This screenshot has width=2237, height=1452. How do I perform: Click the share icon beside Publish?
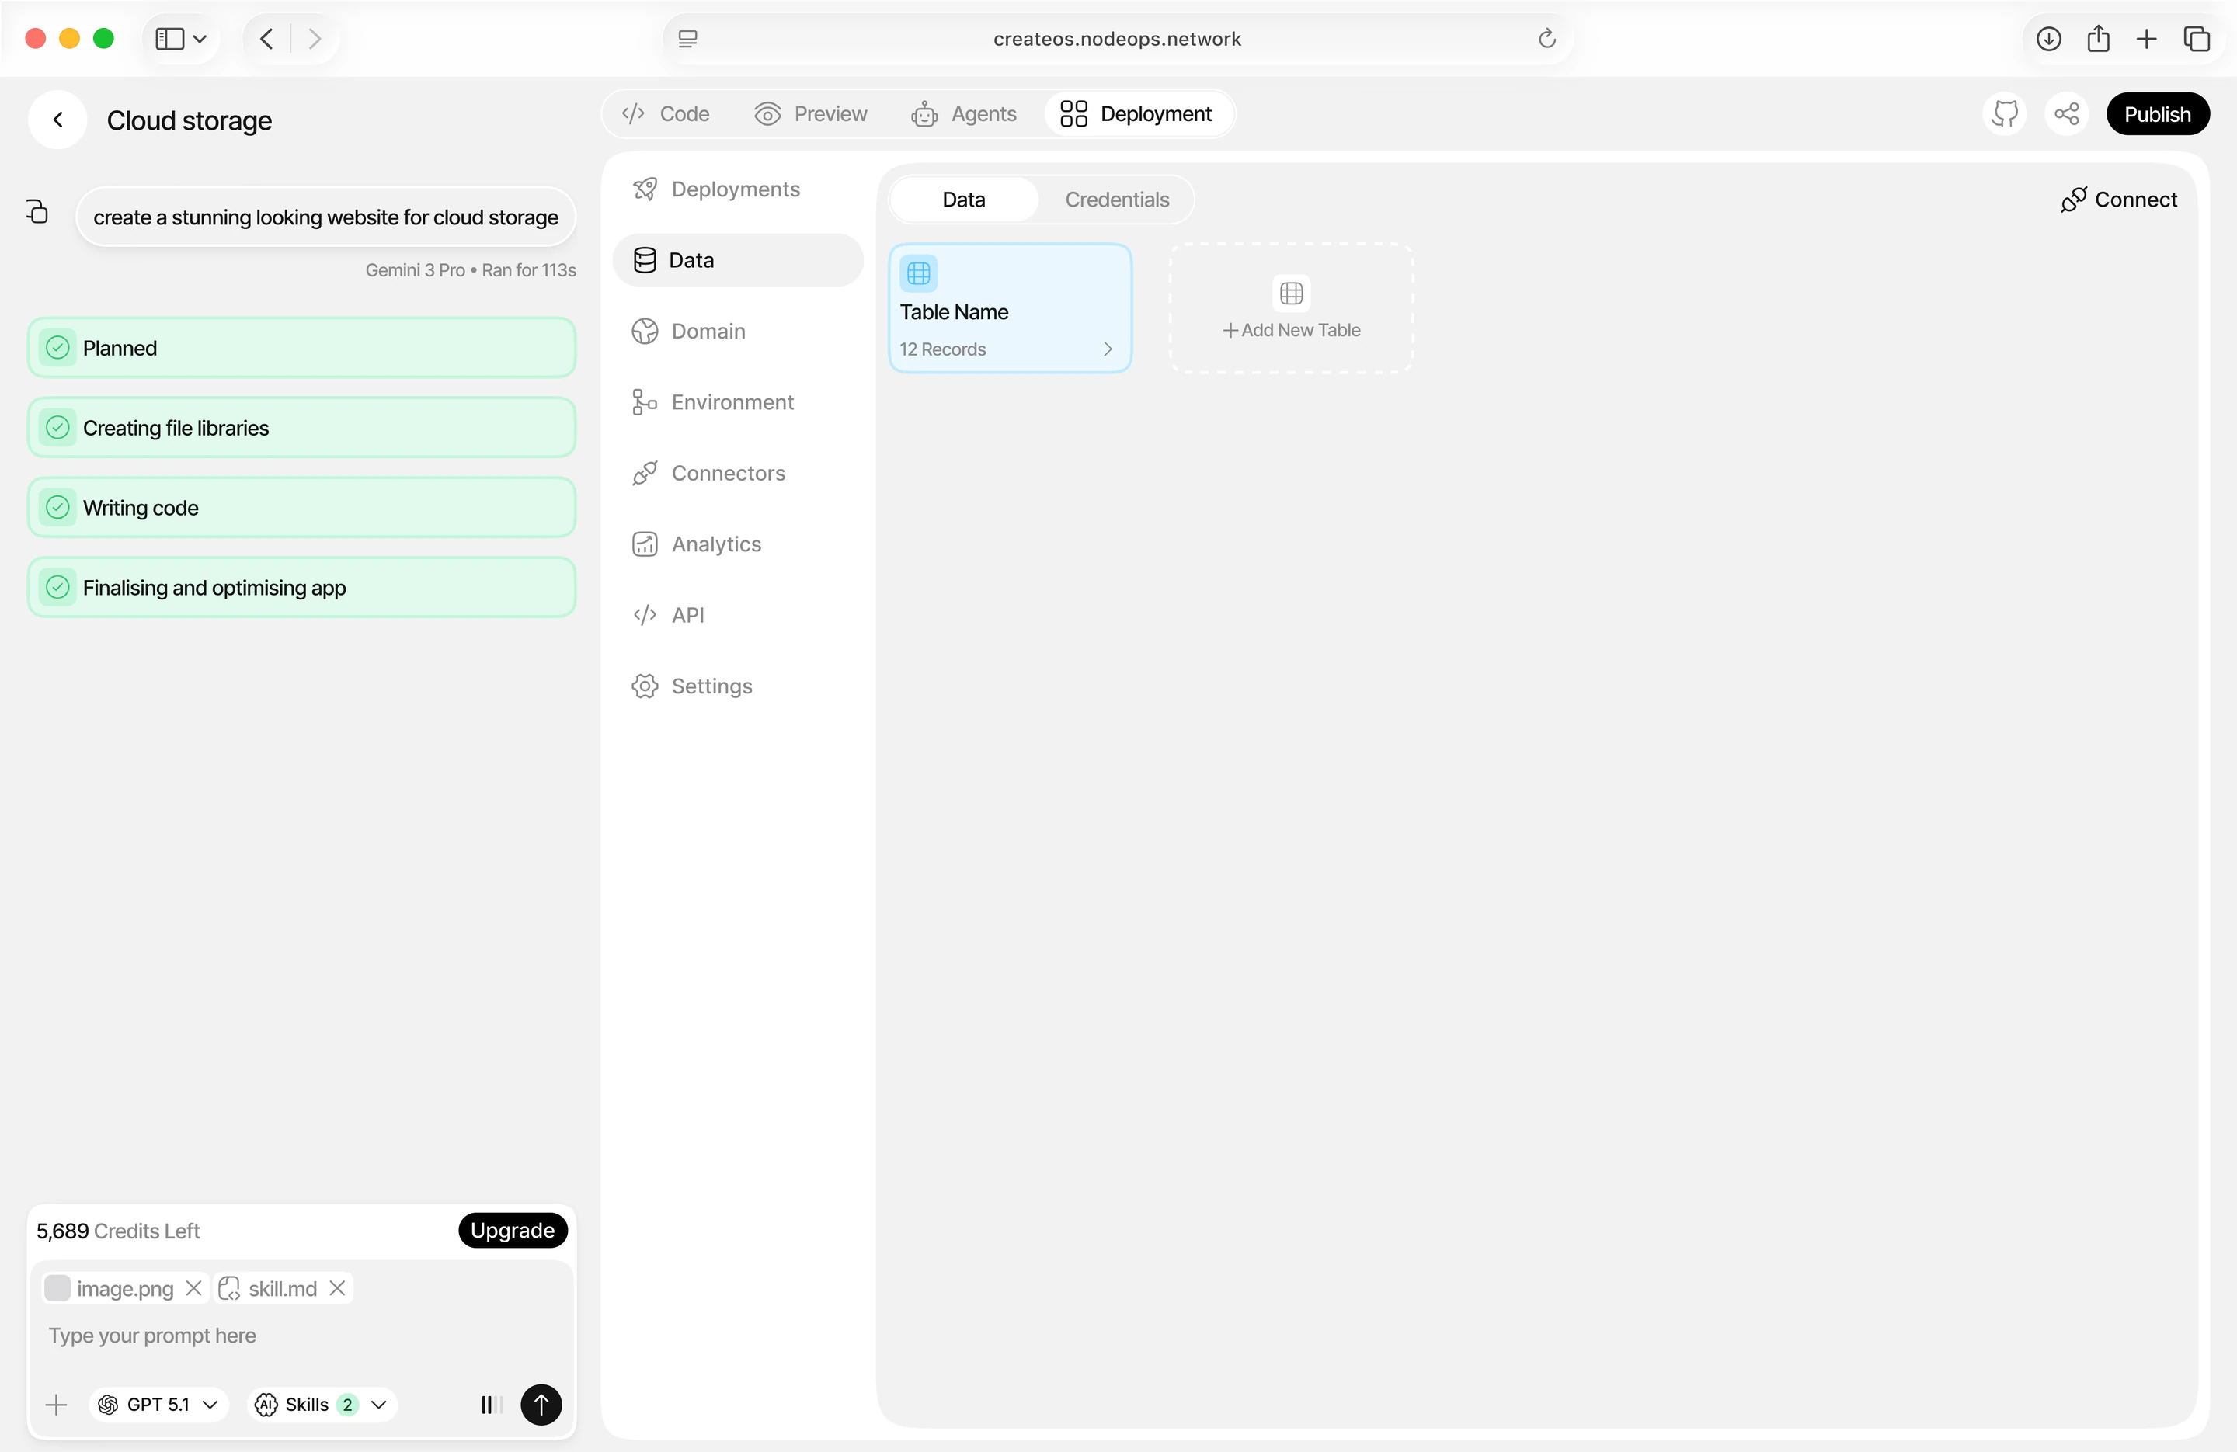(x=2066, y=115)
